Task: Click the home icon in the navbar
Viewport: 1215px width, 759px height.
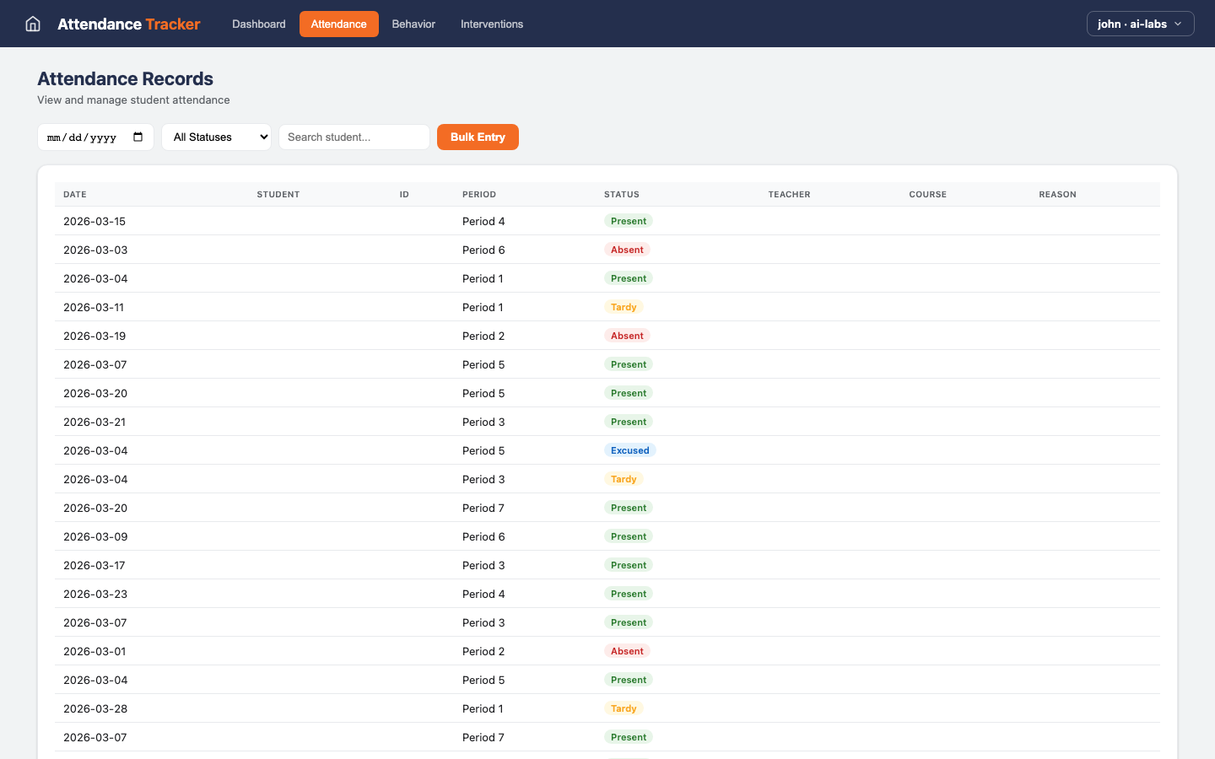Action: [32, 24]
